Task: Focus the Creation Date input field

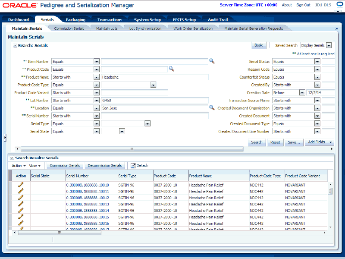Action: click(x=320, y=93)
